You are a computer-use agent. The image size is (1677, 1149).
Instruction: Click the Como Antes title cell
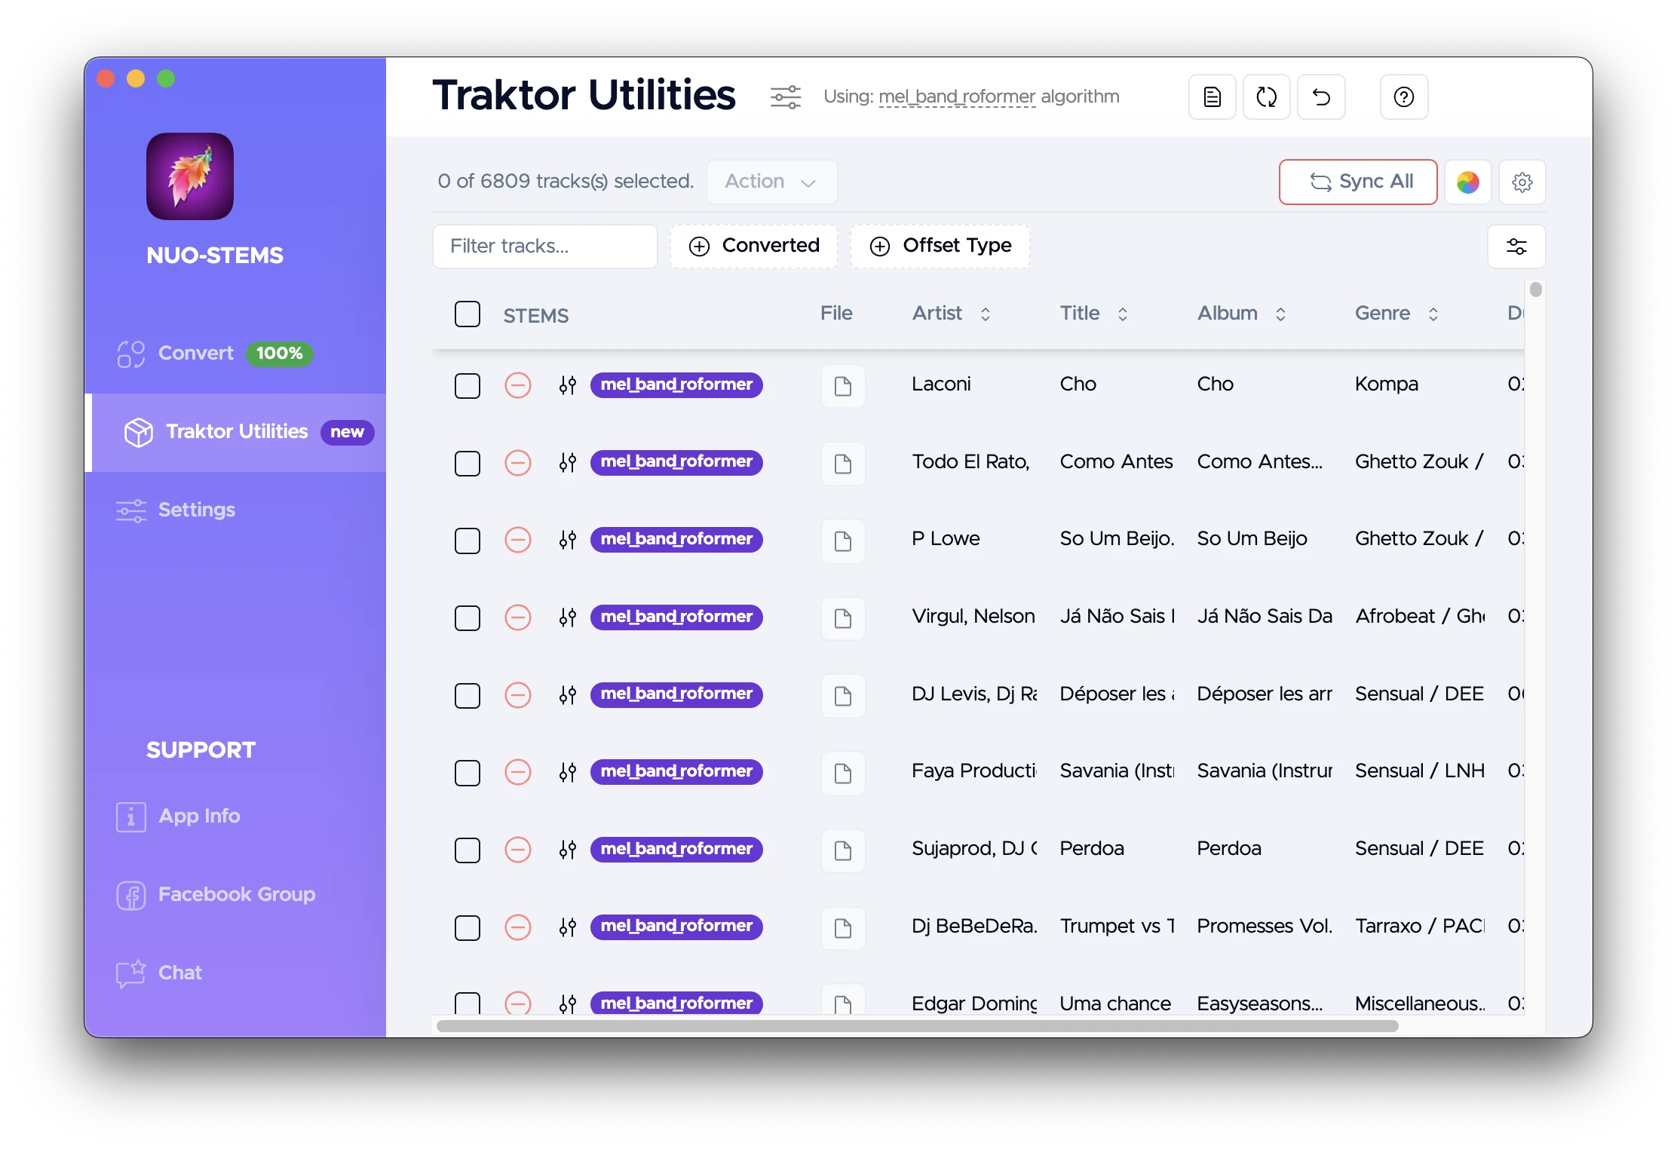[1116, 462]
